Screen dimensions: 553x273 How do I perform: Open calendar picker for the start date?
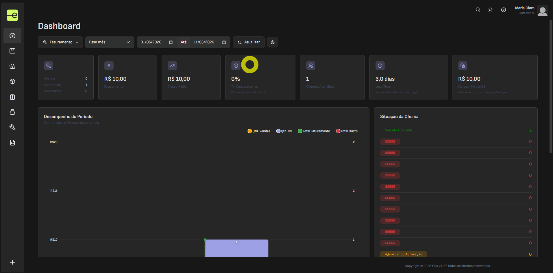(x=171, y=42)
